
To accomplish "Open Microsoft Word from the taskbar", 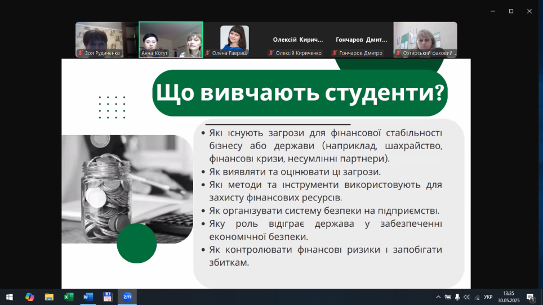I will tap(88, 297).
